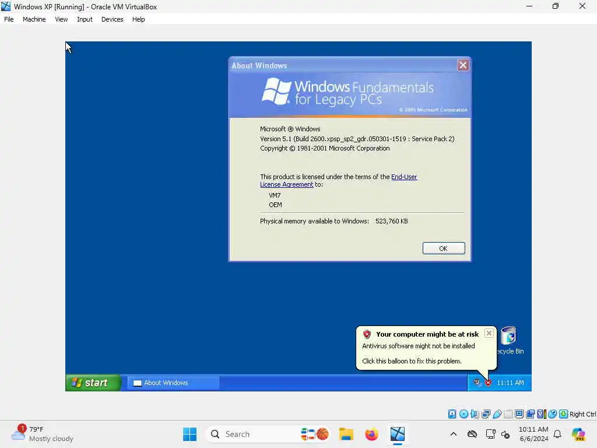The height and width of the screenshot is (448, 597).
Task: Click the XP clock showing 11:11 AM
Action: click(510, 383)
